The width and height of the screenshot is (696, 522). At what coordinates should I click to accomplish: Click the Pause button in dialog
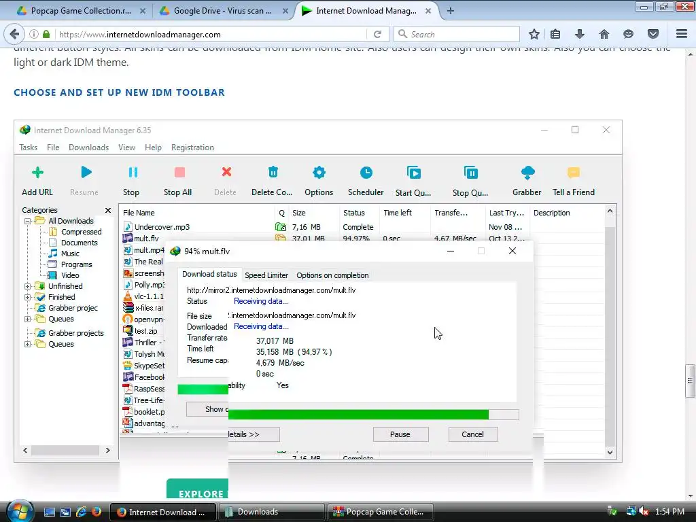pos(400,434)
